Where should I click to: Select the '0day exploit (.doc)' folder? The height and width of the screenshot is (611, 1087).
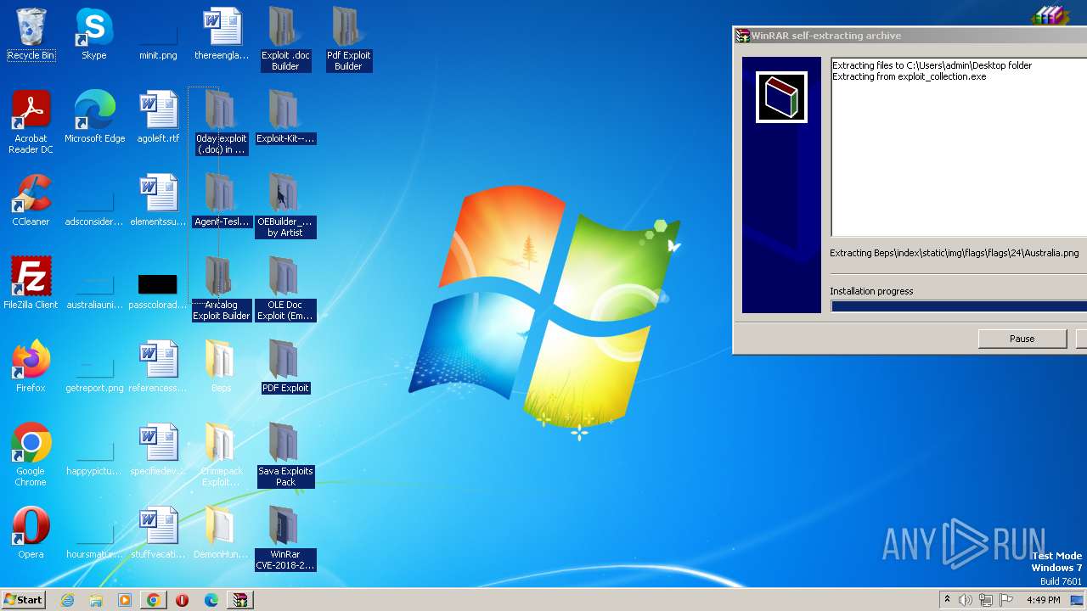click(x=221, y=122)
